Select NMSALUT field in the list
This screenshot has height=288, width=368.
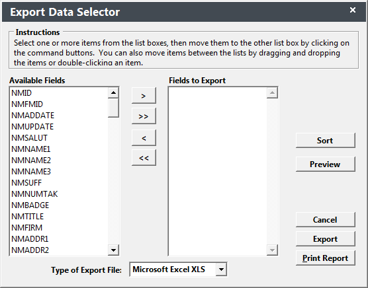(29, 138)
